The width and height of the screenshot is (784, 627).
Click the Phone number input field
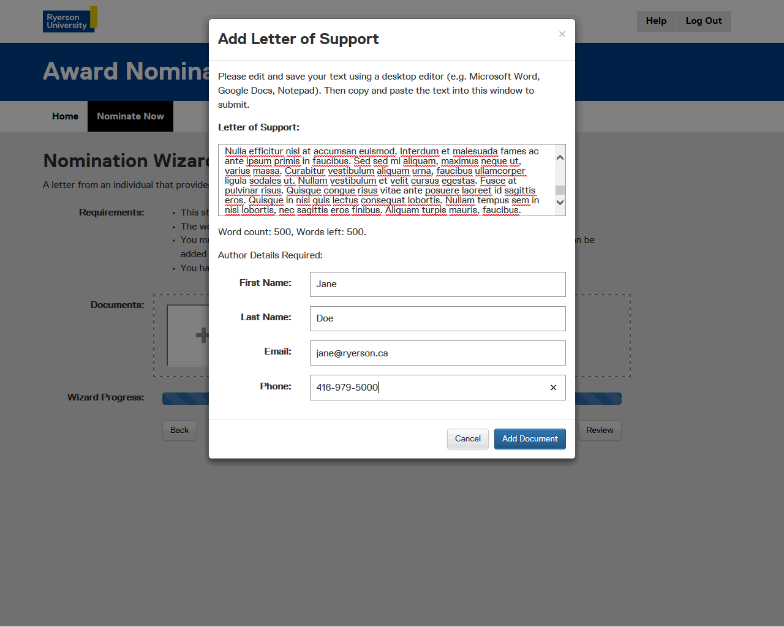pos(429,388)
